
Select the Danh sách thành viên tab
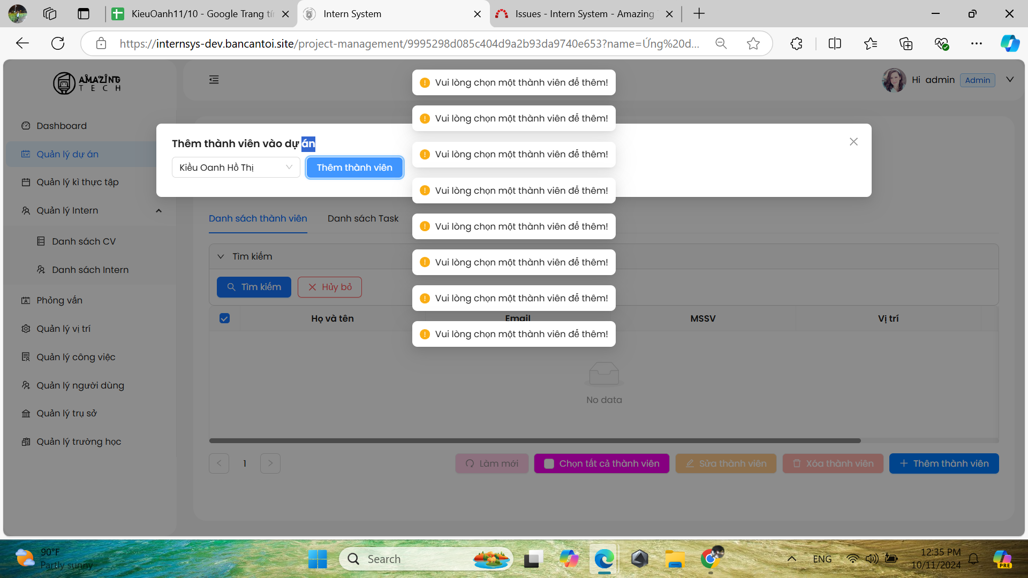point(258,218)
